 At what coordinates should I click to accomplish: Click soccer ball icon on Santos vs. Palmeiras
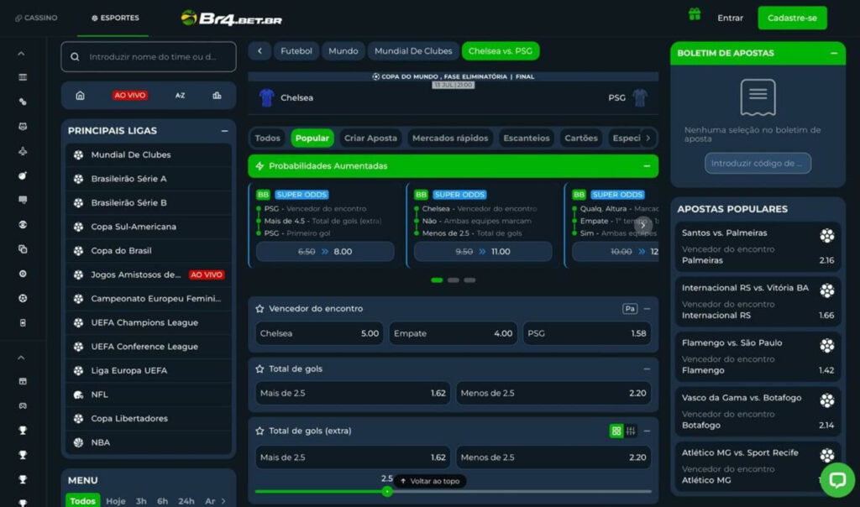point(827,236)
